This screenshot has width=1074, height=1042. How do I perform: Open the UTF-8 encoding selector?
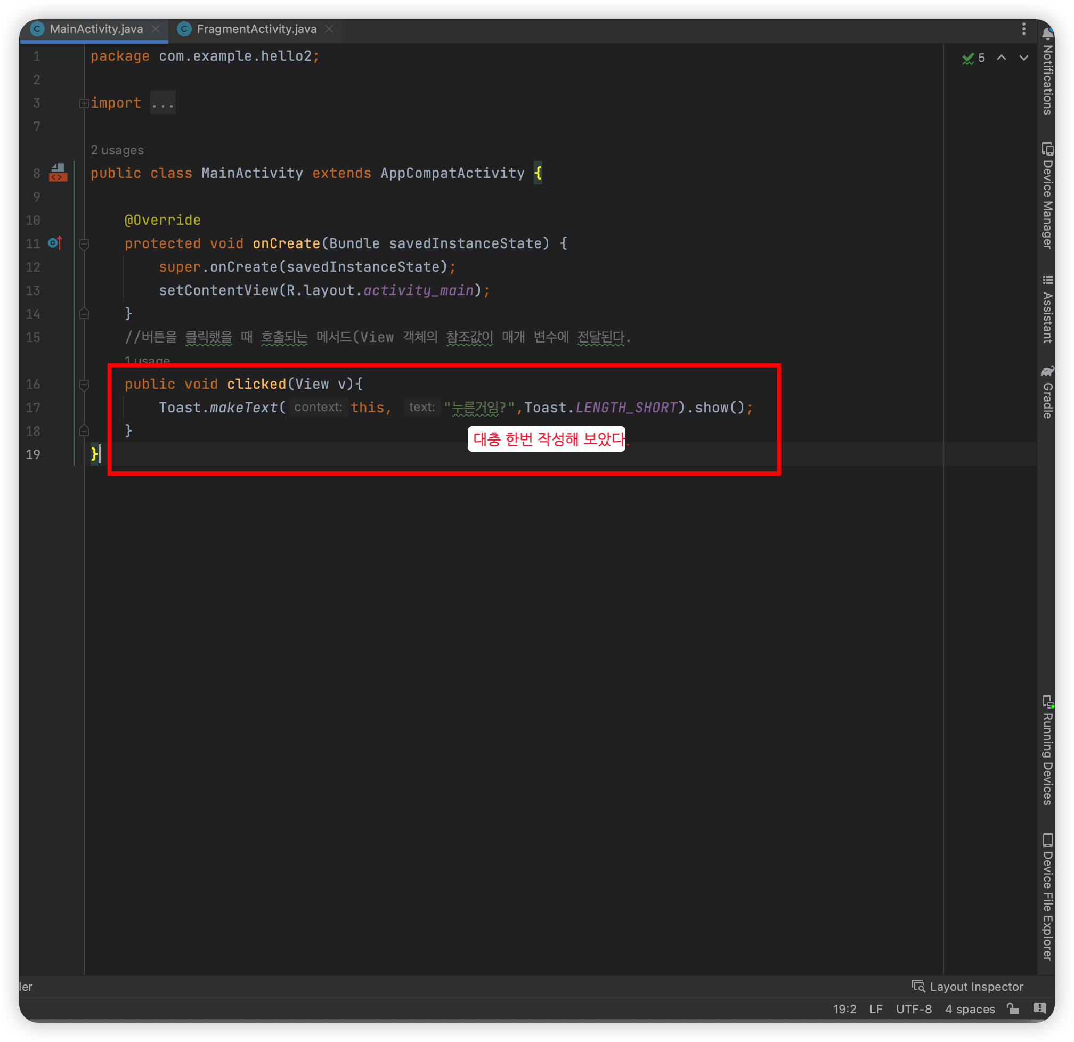[914, 1008]
